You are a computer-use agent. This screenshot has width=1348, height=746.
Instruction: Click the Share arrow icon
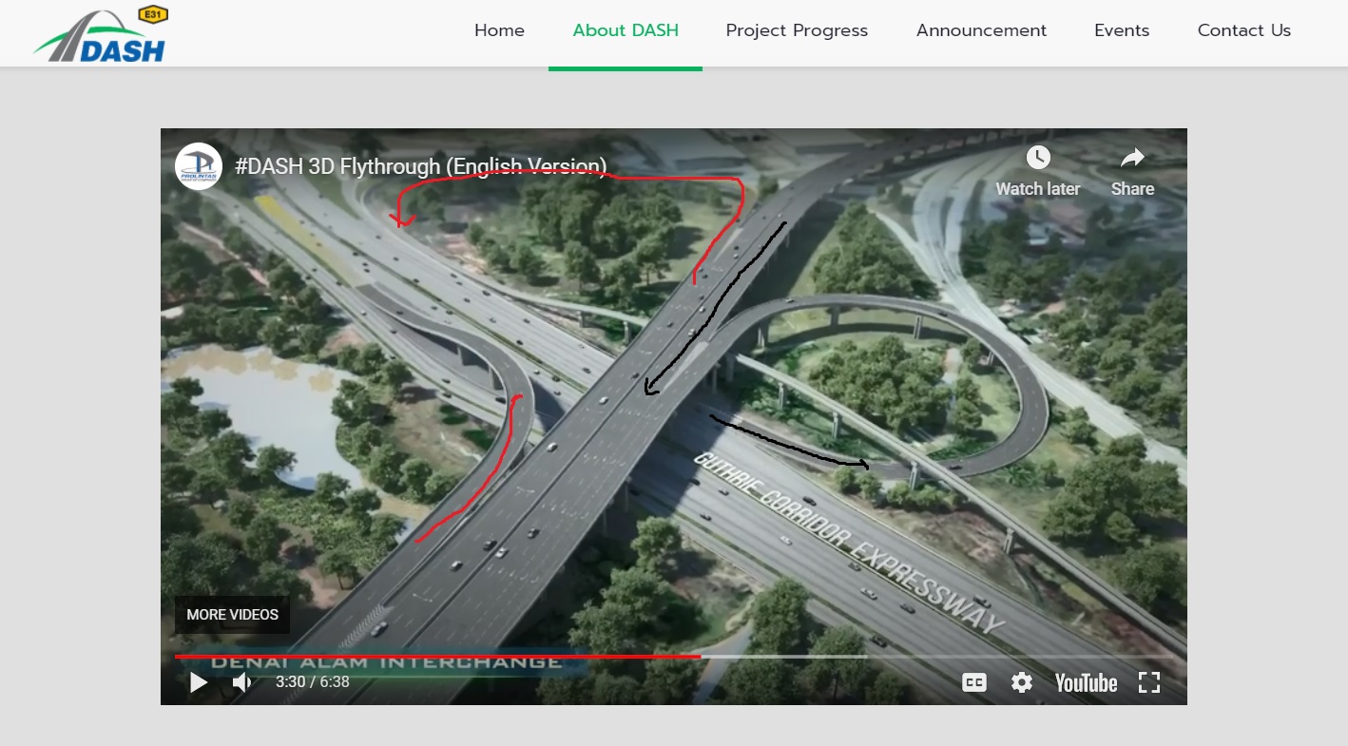(1132, 157)
